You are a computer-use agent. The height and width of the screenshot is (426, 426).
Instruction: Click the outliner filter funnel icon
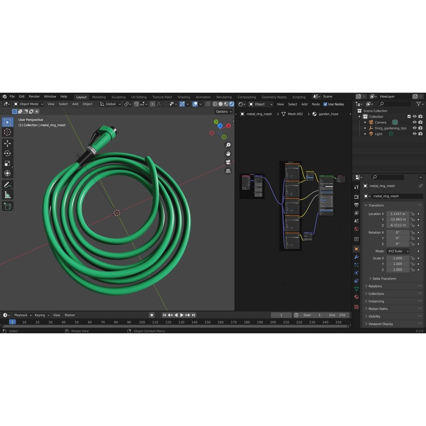pos(419,104)
